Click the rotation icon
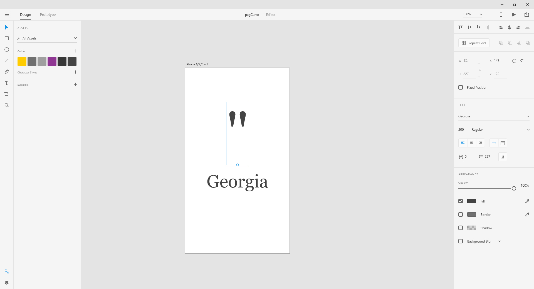This screenshot has height=289, width=534. point(514,61)
